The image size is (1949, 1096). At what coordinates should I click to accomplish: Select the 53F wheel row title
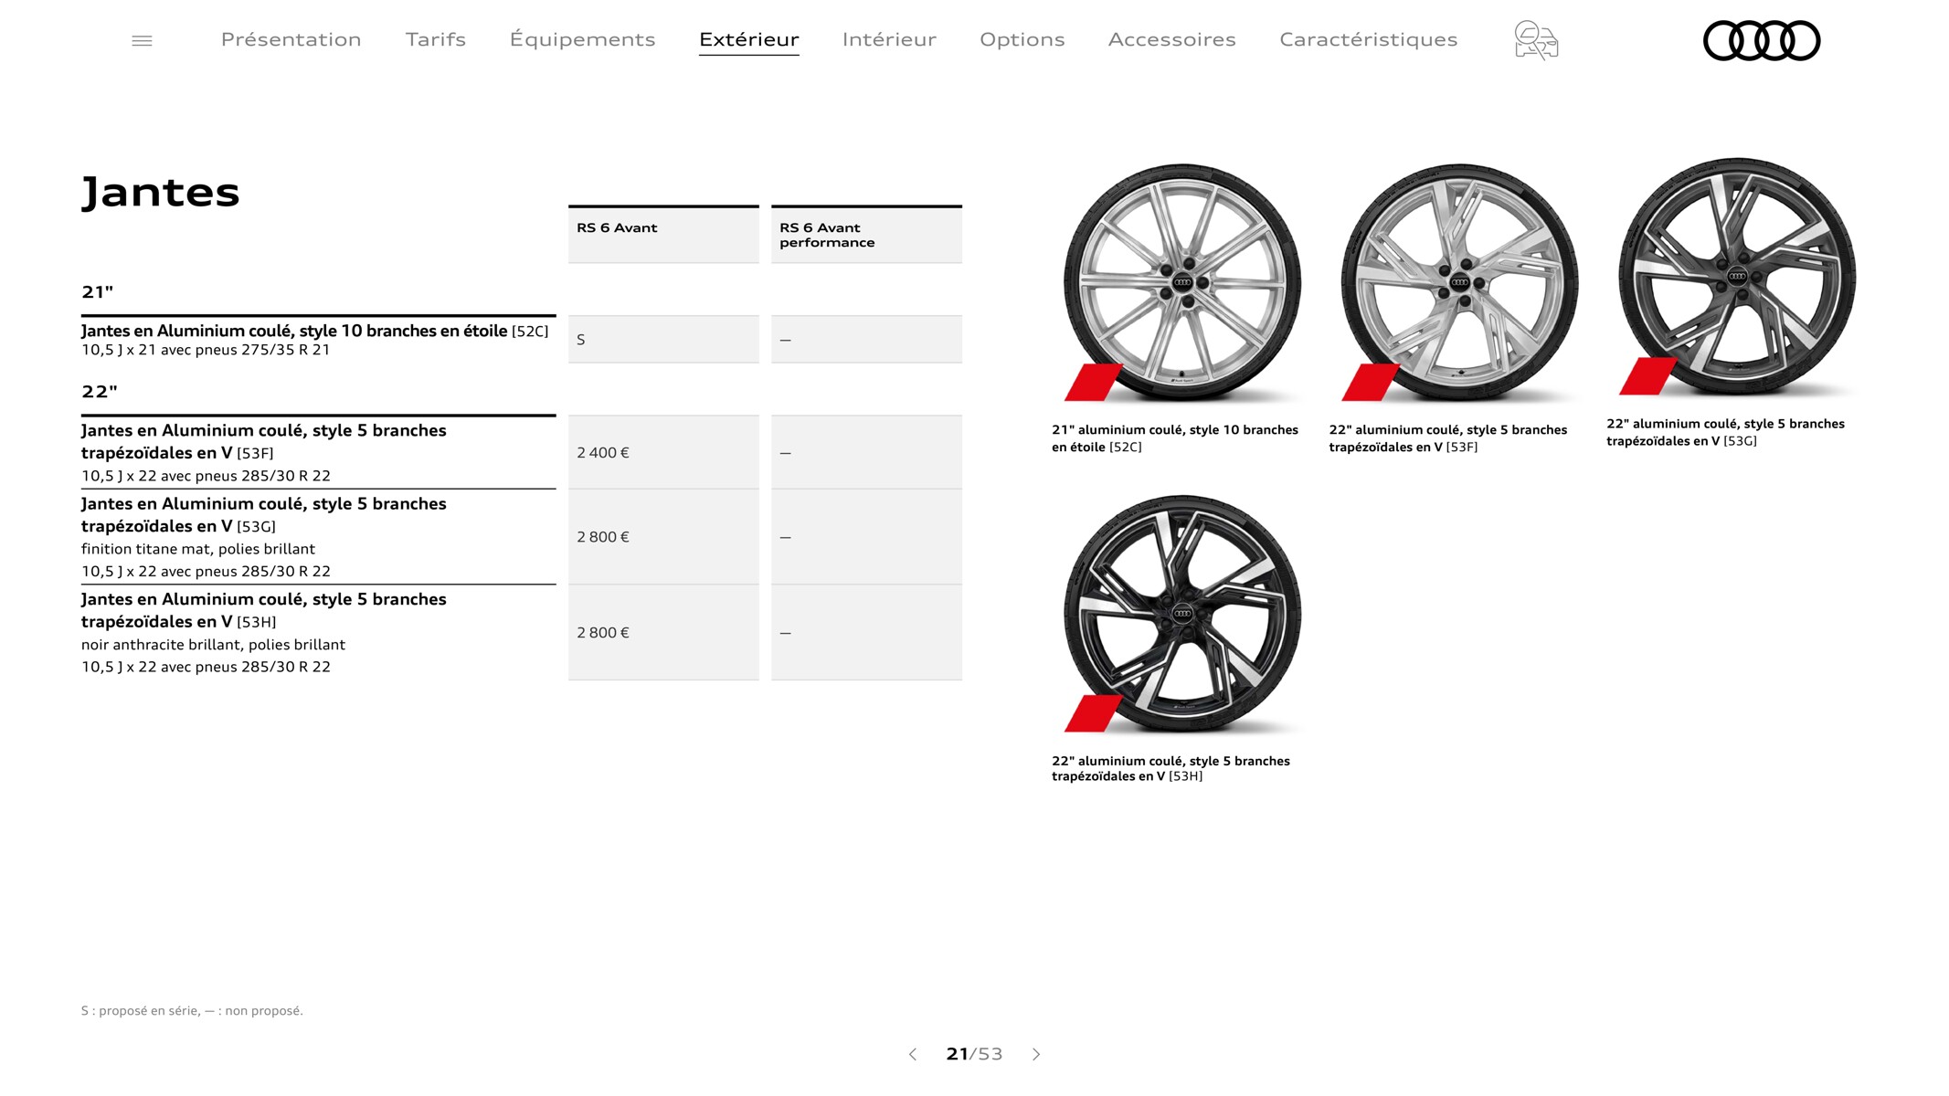tap(264, 441)
